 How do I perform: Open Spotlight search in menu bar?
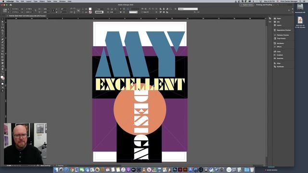pos(300,1)
